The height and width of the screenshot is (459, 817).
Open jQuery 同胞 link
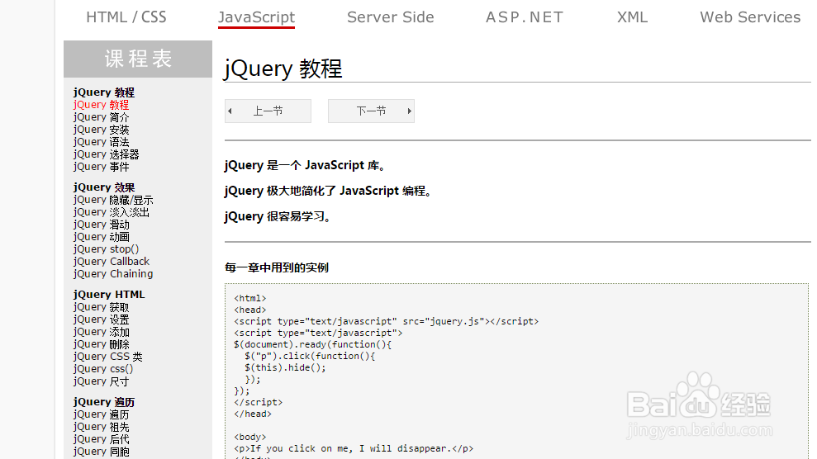click(101, 452)
